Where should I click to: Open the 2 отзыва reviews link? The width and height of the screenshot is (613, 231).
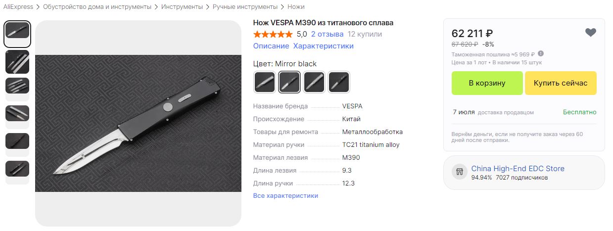[x=328, y=34]
